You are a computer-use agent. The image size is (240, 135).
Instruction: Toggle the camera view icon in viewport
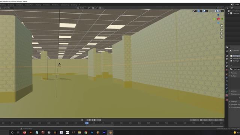(222, 33)
